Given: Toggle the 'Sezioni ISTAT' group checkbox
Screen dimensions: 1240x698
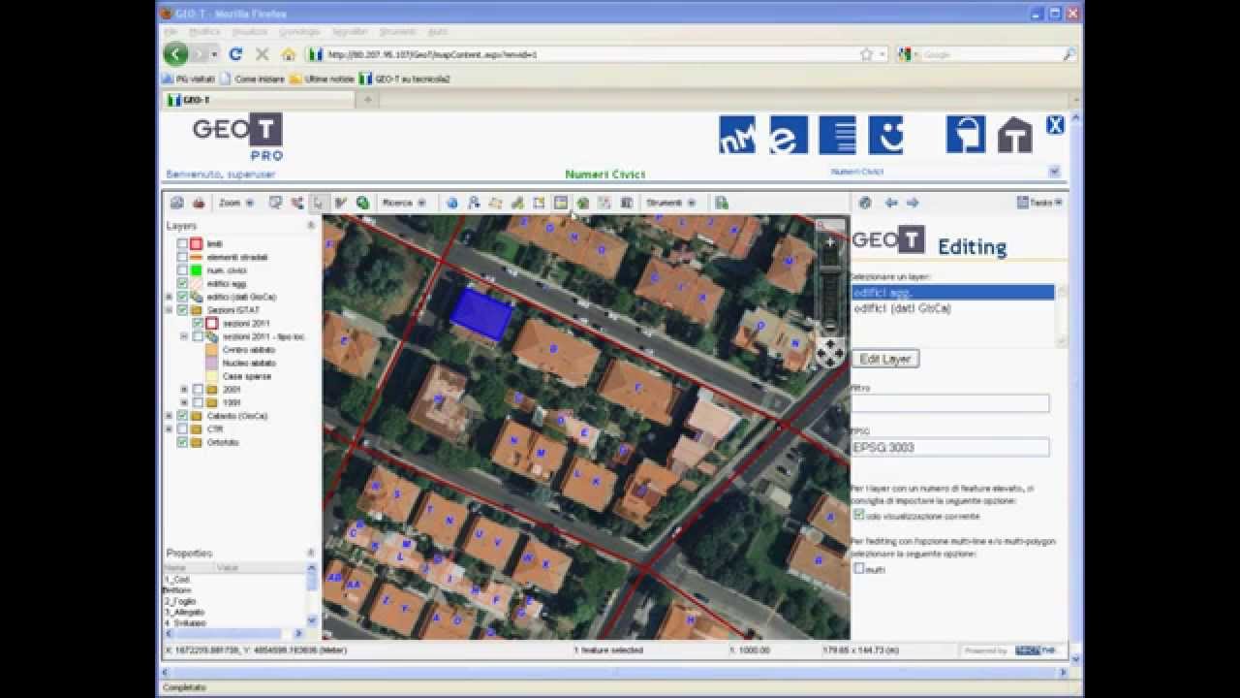Looking at the screenshot, I should point(182,309).
